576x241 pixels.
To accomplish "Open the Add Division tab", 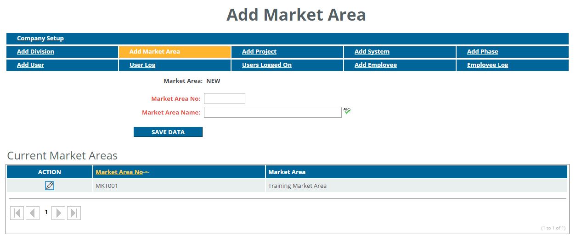I will point(35,52).
